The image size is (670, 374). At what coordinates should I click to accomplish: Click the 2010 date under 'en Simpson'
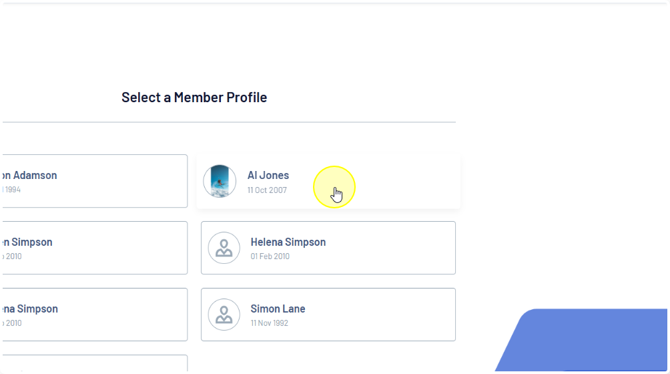pos(13,256)
